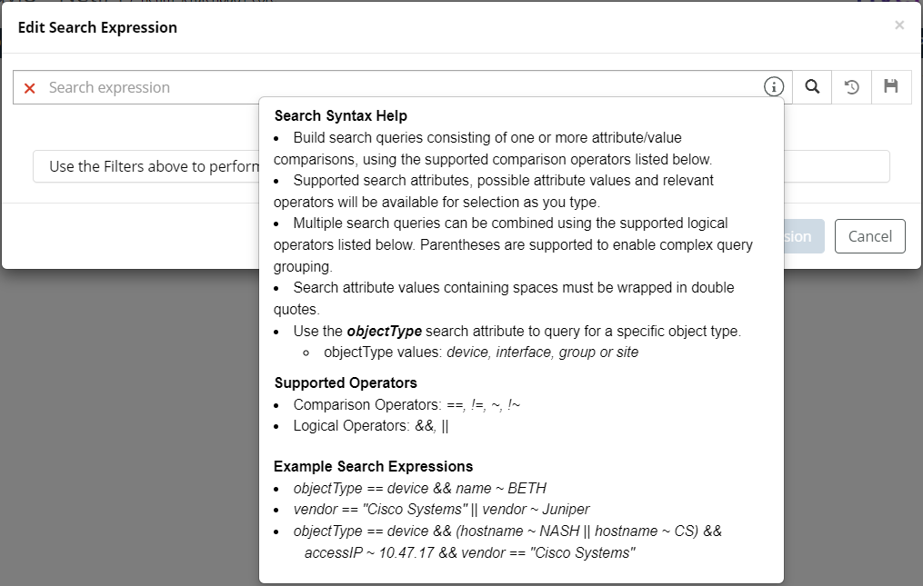Save expression using floppy disk icon
This screenshot has height=586, width=923.
[891, 87]
